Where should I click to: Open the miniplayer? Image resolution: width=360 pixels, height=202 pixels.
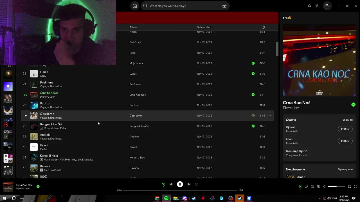[x=350, y=187]
